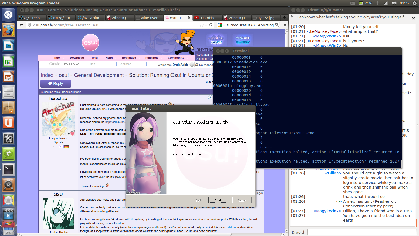The height and width of the screenshot is (236, 419).
Task: Open the green hash IRC client launcher icon
Action: tap(8, 154)
